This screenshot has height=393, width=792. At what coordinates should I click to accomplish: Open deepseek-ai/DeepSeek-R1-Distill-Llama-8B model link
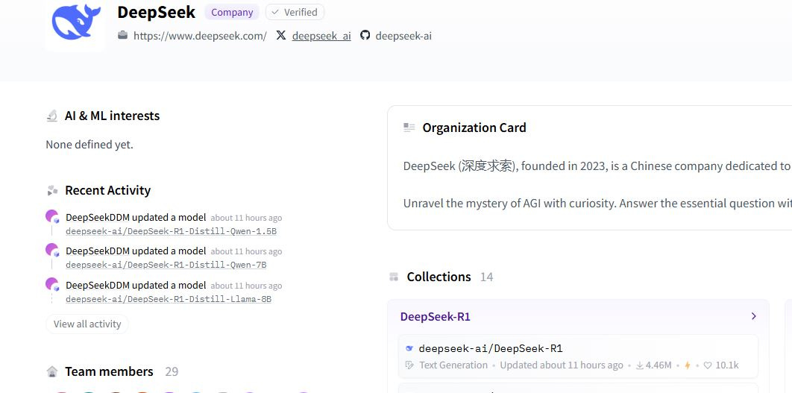click(169, 299)
